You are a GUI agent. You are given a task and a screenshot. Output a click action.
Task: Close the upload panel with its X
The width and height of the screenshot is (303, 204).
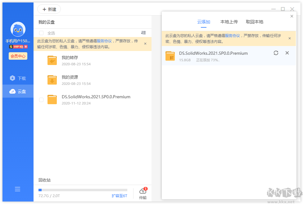(292, 16)
